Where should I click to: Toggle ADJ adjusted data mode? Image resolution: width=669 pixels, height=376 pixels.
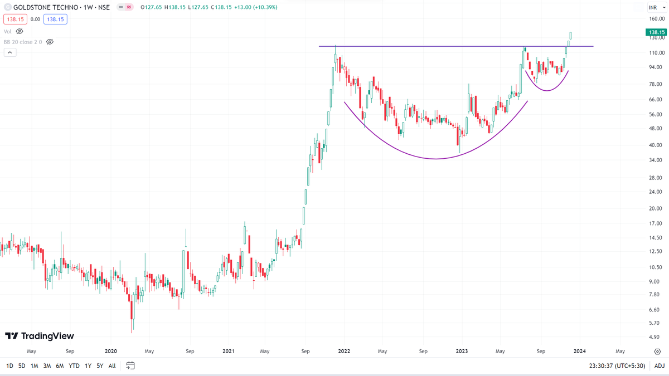pos(660,366)
